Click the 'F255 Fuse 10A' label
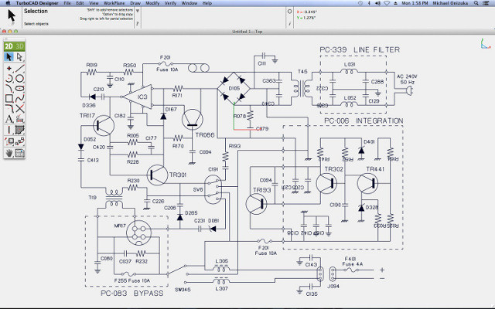The height and width of the screenshot is (309, 495). tap(132, 280)
